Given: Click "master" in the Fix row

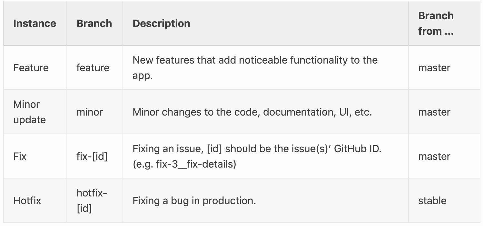Looking at the screenshot, I should [x=434, y=156].
